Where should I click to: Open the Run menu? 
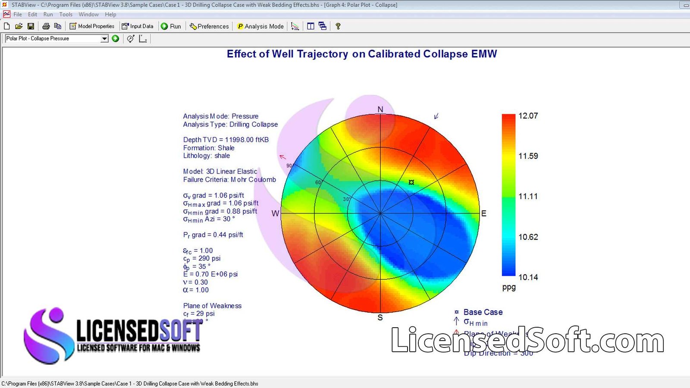(x=48, y=14)
